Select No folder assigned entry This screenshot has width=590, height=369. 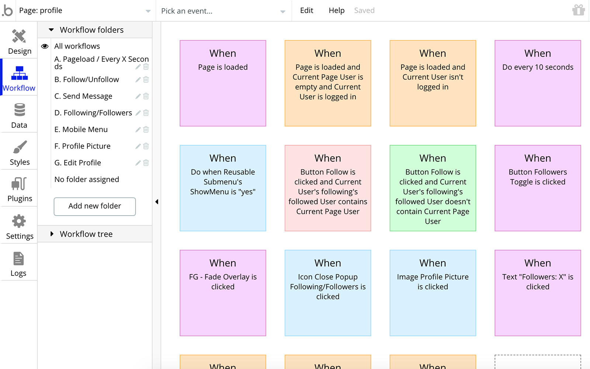click(87, 179)
